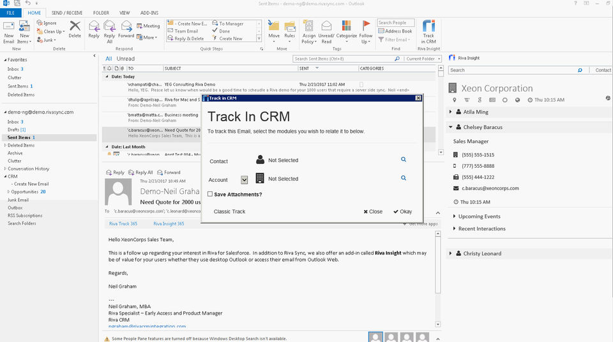Image resolution: width=613 pixels, height=342 pixels.
Task: Select the Drafts folder
Action: click(x=13, y=130)
